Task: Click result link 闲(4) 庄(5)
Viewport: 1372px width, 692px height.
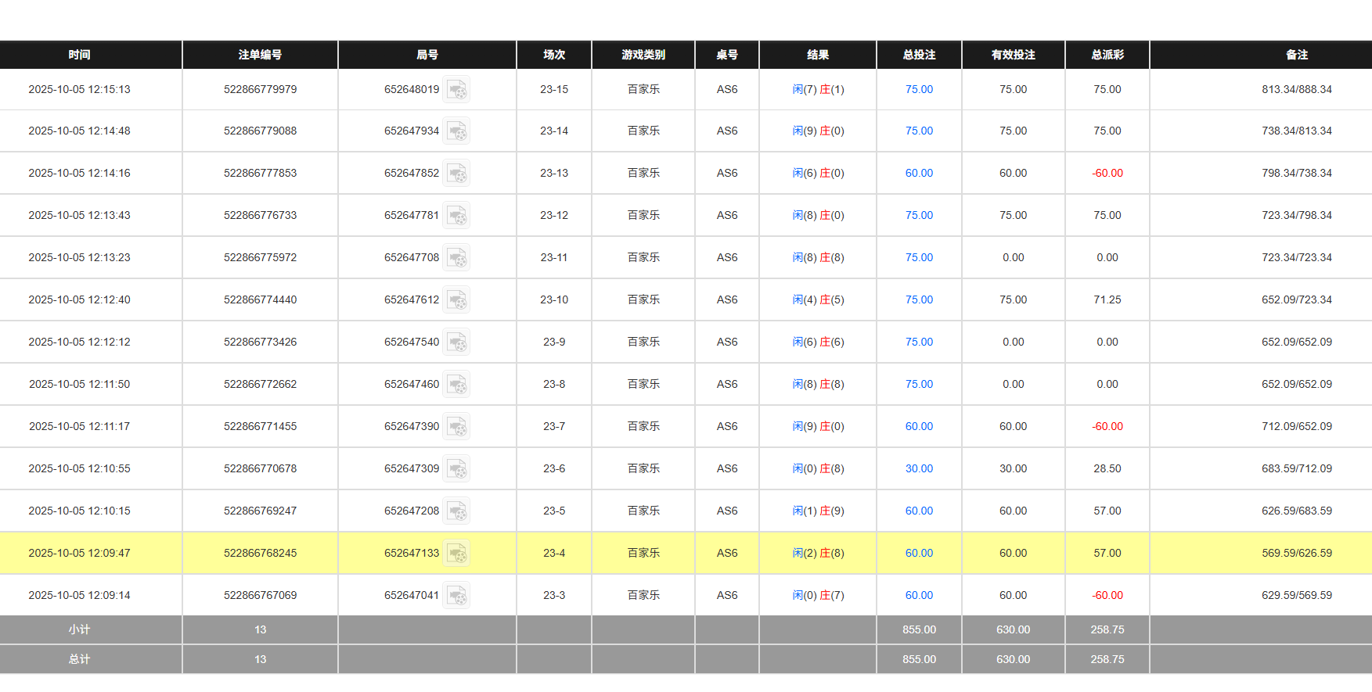Action: [x=818, y=299]
